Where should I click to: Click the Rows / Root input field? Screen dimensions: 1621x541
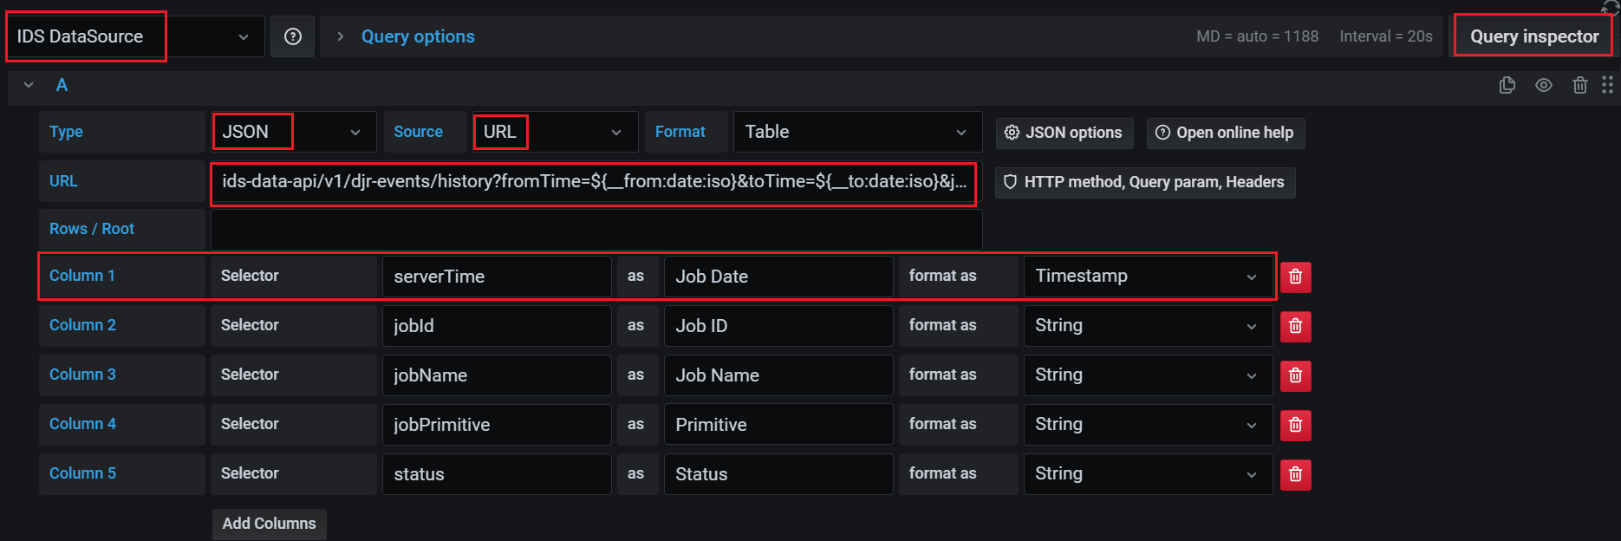[596, 230]
